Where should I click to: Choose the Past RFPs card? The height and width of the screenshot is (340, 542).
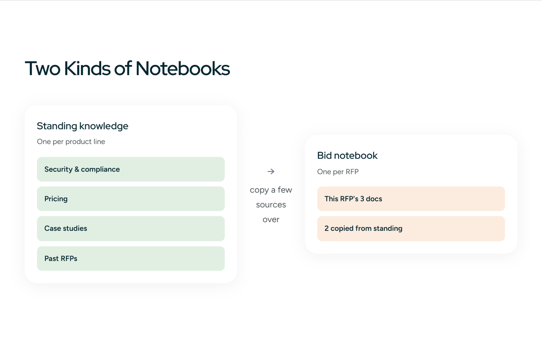[131, 258]
